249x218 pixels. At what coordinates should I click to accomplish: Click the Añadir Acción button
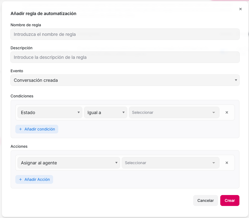point(34,179)
